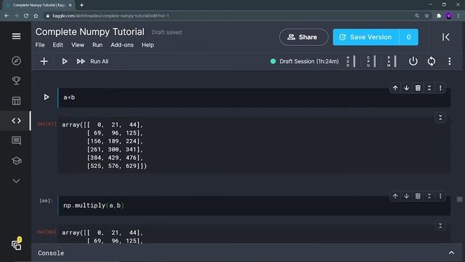Image resolution: width=465 pixels, height=262 pixels.
Task: Add a new cell with plus icon
Action: point(44,61)
